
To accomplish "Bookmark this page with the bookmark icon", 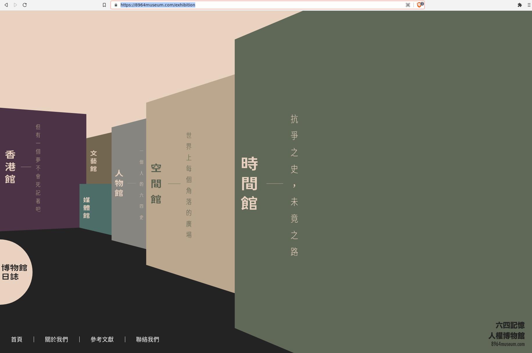I will pos(104,5).
